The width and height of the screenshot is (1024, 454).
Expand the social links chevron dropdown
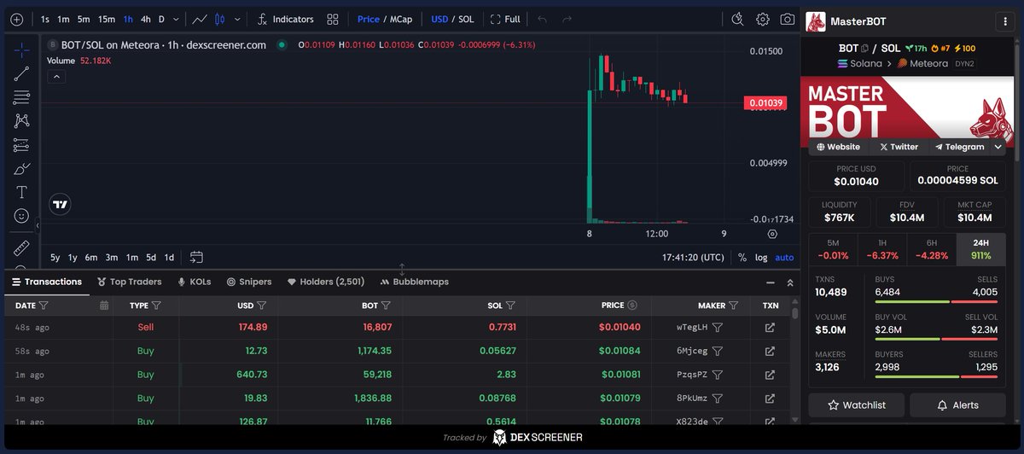998,147
